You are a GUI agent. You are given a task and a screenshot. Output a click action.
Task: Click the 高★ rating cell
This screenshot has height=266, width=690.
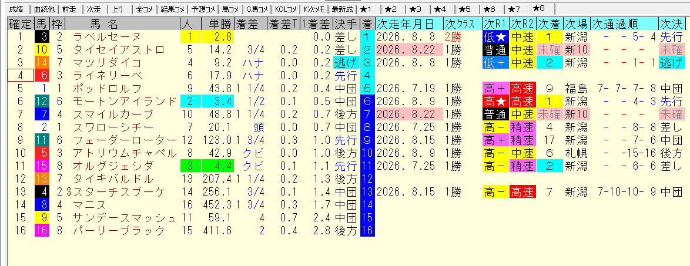[495, 102]
